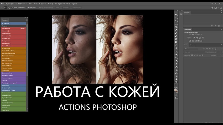Click the layers opacity field 'Непрозрачность'

pyautogui.click(x=219, y=52)
